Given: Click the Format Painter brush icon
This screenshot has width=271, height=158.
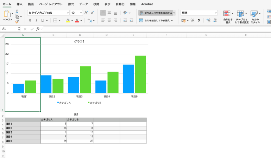Looking at the screenshot, I should (17, 22).
